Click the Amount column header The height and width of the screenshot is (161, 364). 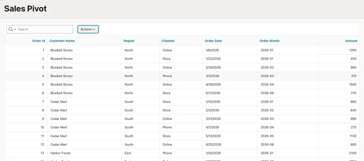351,41
